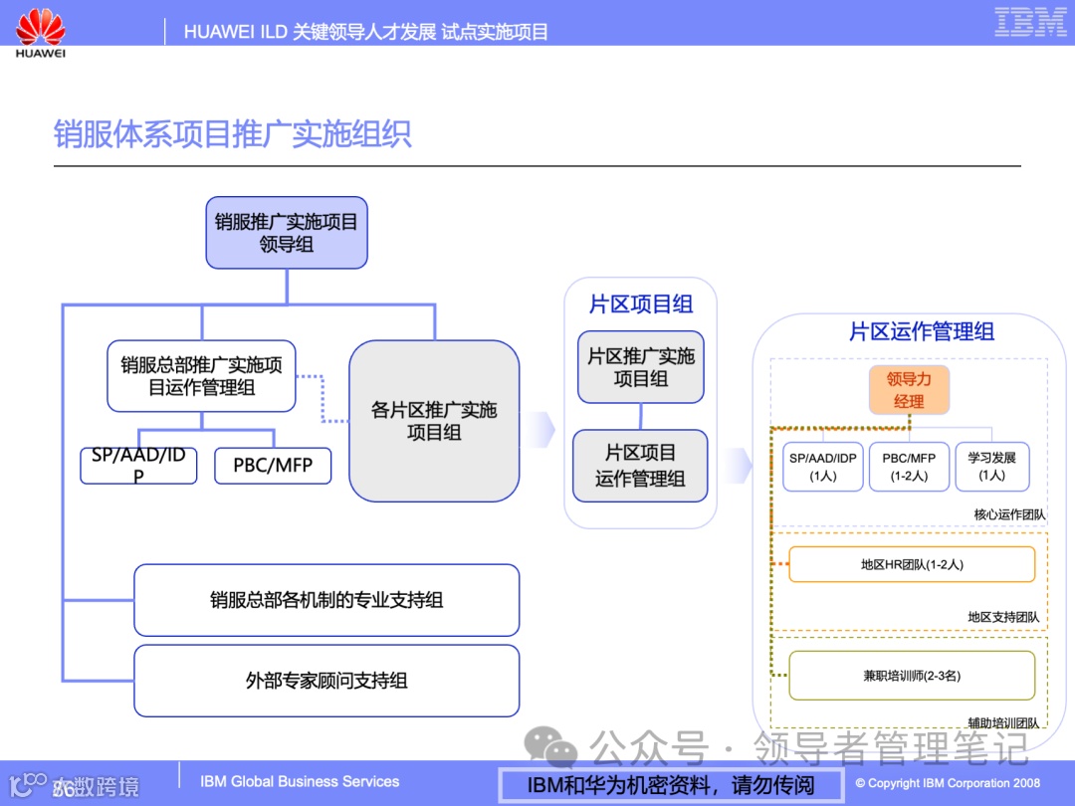This screenshot has height=806, width=1075.
Task: Select the 兼职培训师(2-3名) box
Action: pyautogui.click(x=911, y=676)
